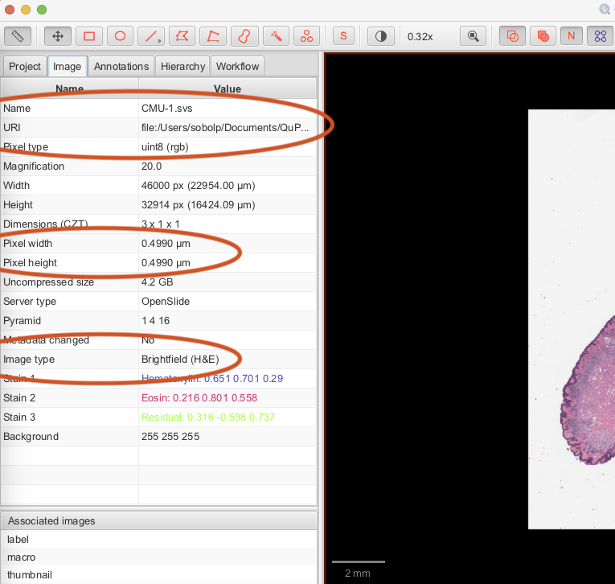Select Metadata changed No value
Screen dimensions: 615x584
[x=148, y=340]
